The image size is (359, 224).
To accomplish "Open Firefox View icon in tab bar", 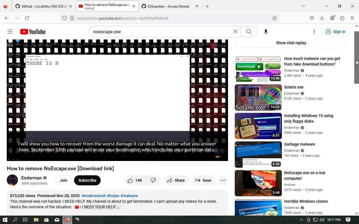I will coord(6,6).
